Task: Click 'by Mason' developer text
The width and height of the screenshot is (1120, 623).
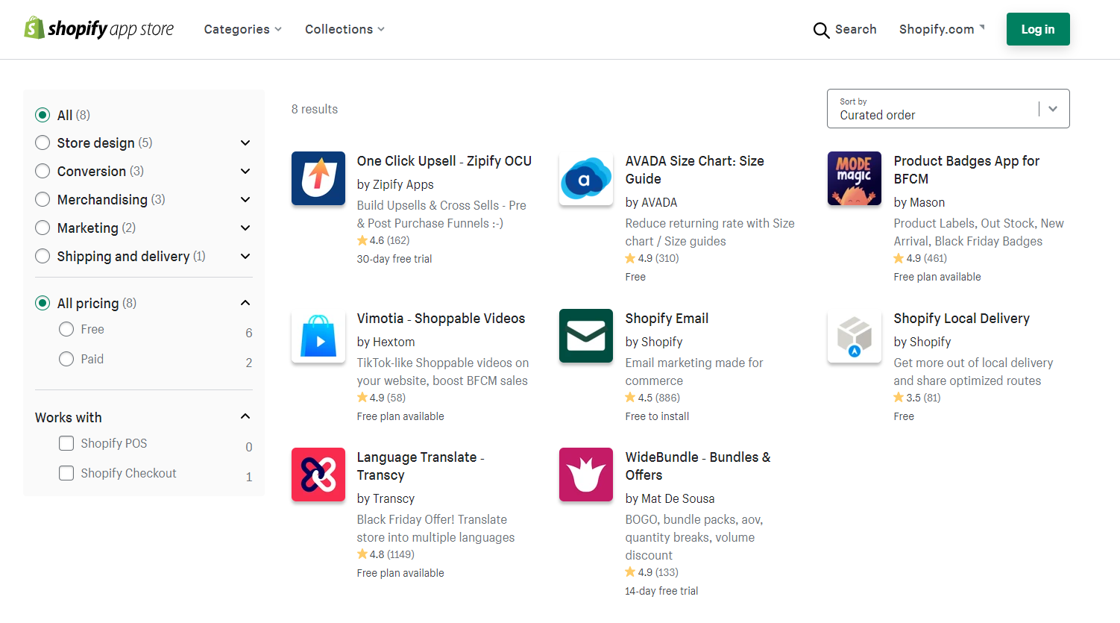Action: click(919, 202)
